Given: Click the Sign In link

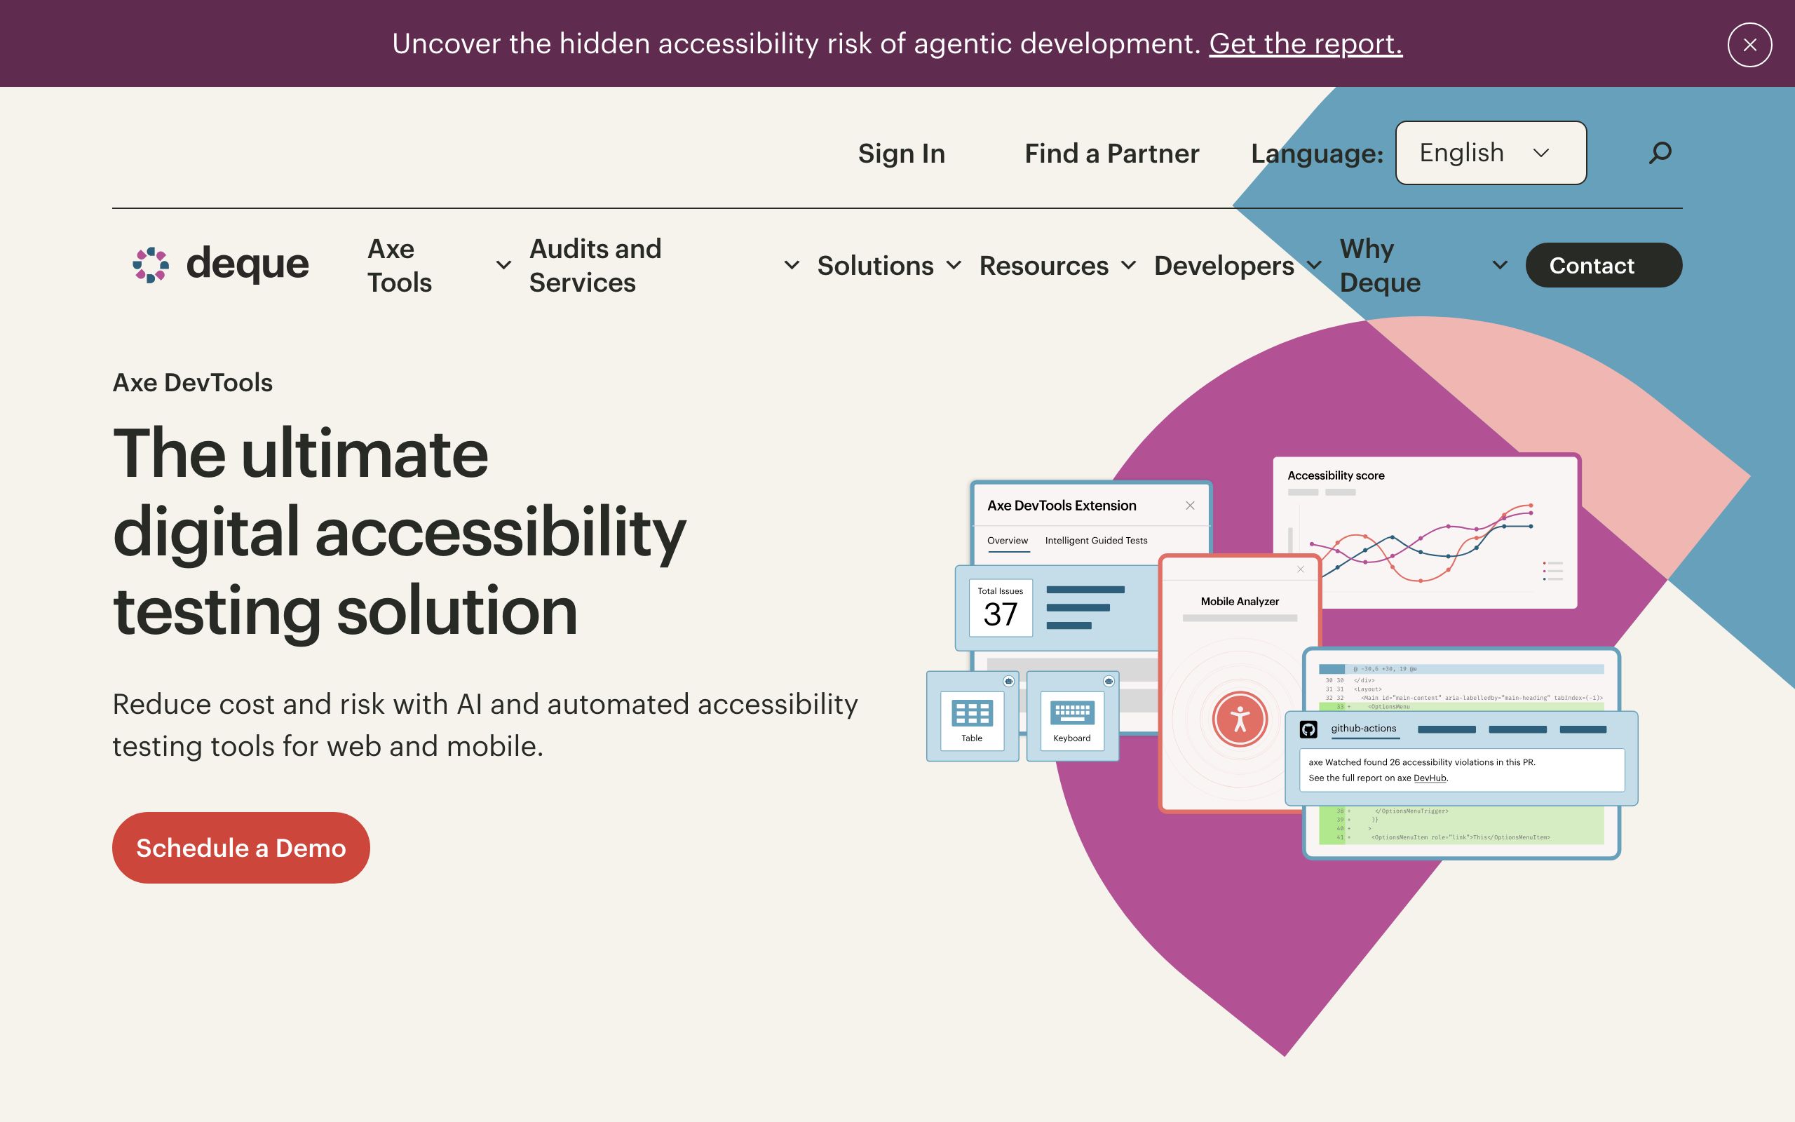Looking at the screenshot, I should (901, 153).
